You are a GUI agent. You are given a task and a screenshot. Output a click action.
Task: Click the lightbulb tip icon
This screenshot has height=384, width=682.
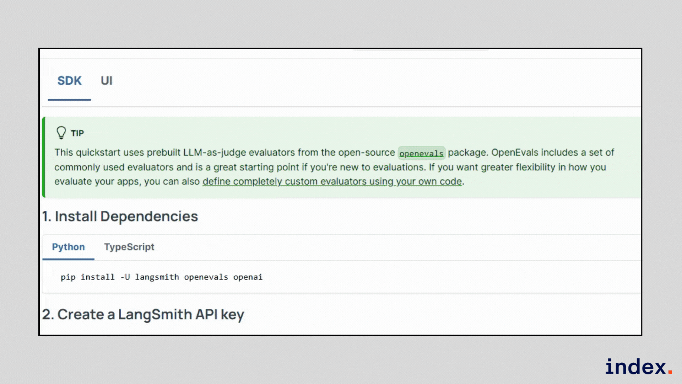pos(61,133)
